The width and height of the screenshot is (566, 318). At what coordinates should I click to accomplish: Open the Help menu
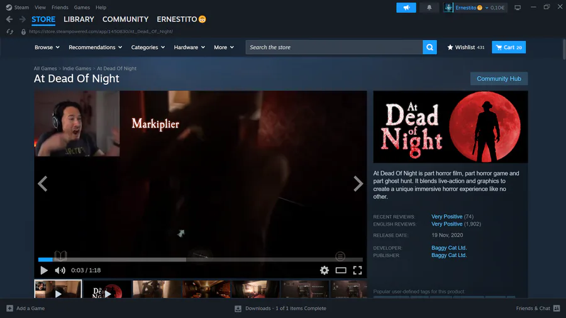101,7
